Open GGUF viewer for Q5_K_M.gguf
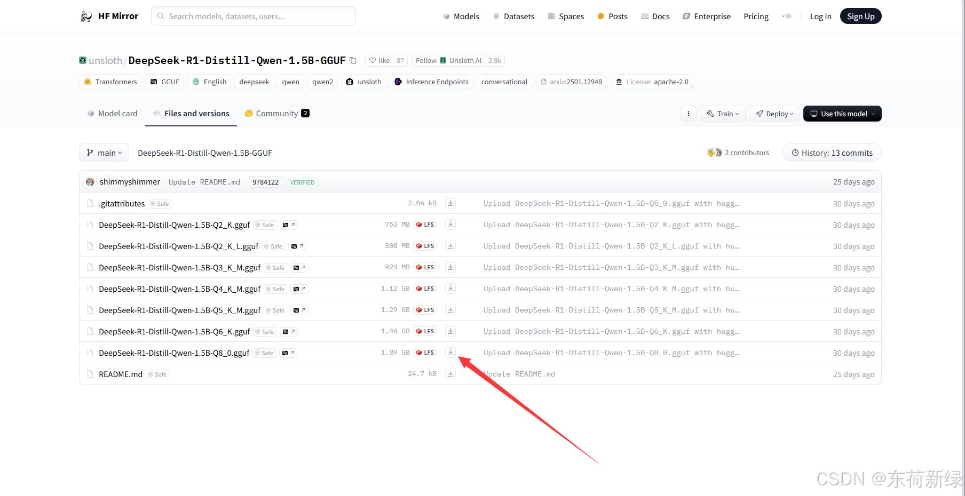This screenshot has height=496, width=965. 299,310
